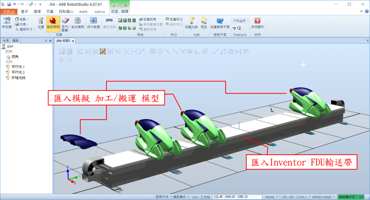
Task: Open the 大地坐标 coordinate system dropdown
Action: click(241, 21)
